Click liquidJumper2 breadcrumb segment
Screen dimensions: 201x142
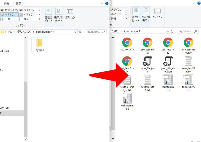(132, 31)
